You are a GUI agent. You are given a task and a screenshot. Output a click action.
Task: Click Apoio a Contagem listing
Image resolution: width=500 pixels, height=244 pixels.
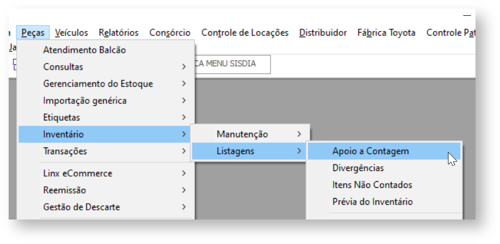tap(370, 151)
